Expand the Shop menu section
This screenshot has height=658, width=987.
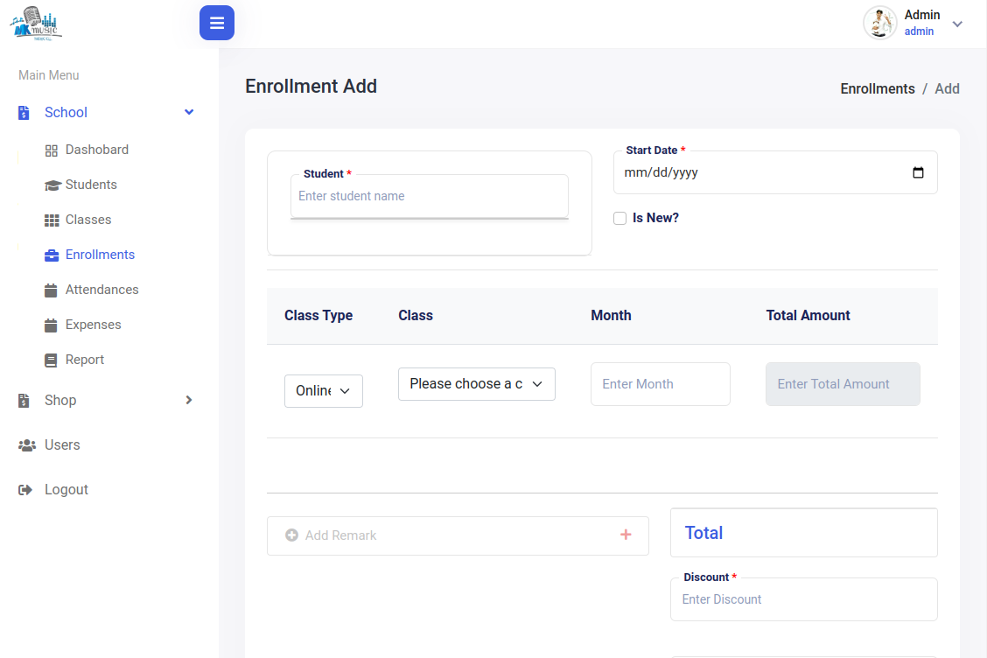[189, 400]
